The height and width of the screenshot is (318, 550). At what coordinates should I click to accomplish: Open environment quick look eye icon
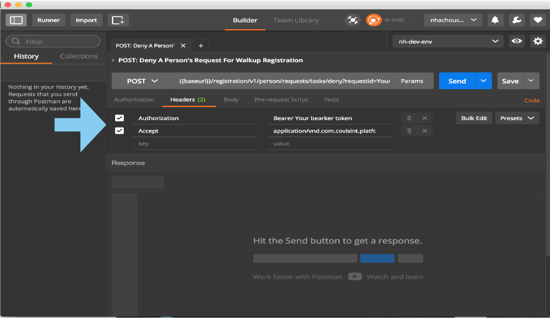click(516, 41)
